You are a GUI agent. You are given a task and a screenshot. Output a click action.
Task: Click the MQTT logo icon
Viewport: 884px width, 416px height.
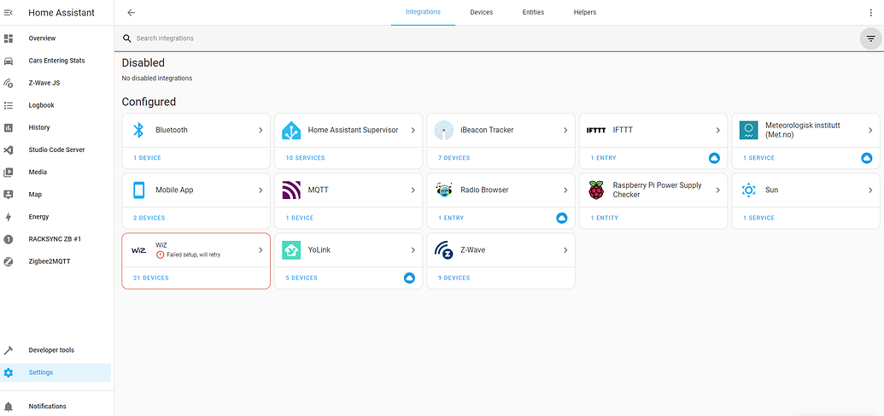291,190
